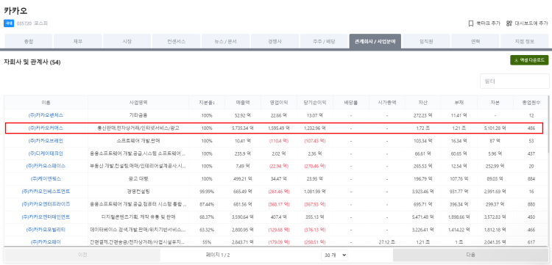
Task: Click the 035720 코스피 ticker text
Action: [32, 23]
